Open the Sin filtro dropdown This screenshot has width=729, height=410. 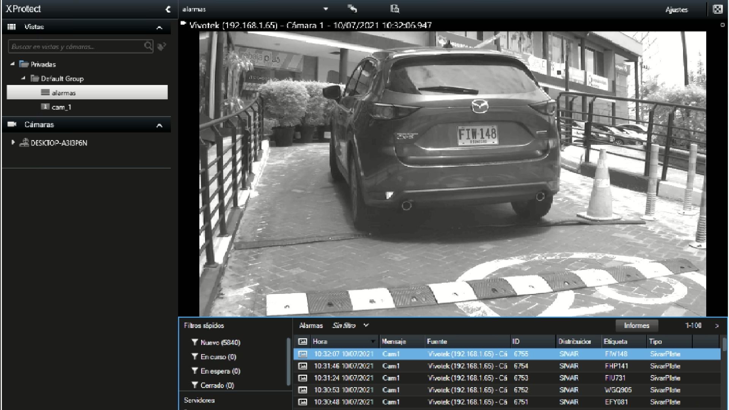(x=350, y=325)
